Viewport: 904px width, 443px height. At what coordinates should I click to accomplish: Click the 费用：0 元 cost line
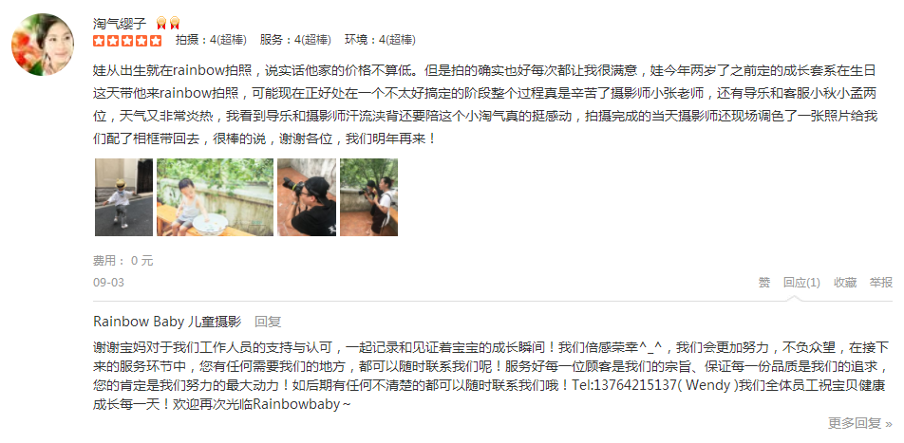[122, 260]
